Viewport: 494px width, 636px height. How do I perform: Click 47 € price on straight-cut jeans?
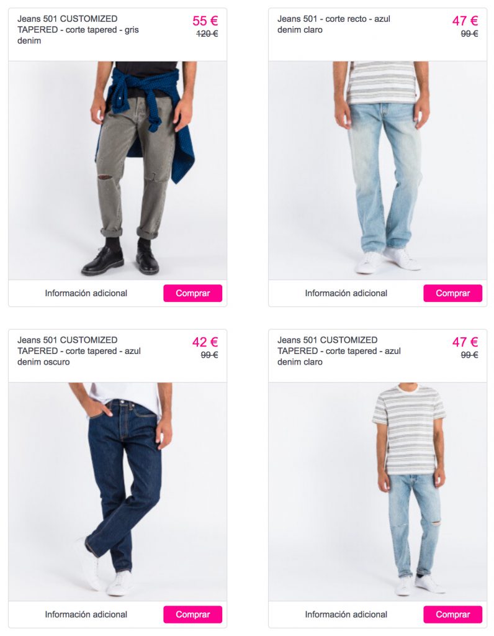[x=465, y=20]
